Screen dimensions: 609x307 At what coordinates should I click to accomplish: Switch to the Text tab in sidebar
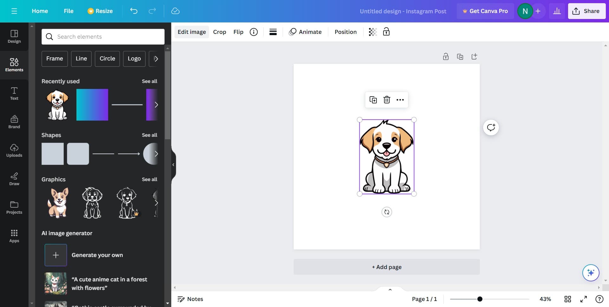pyautogui.click(x=14, y=93)
